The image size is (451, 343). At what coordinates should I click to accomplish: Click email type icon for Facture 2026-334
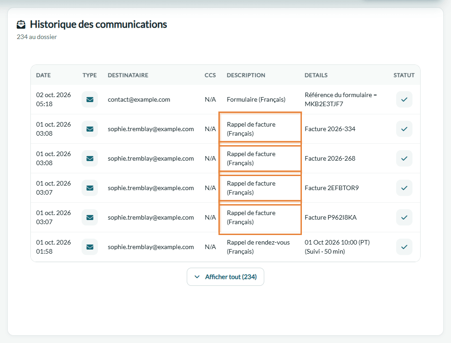(90, 129)
